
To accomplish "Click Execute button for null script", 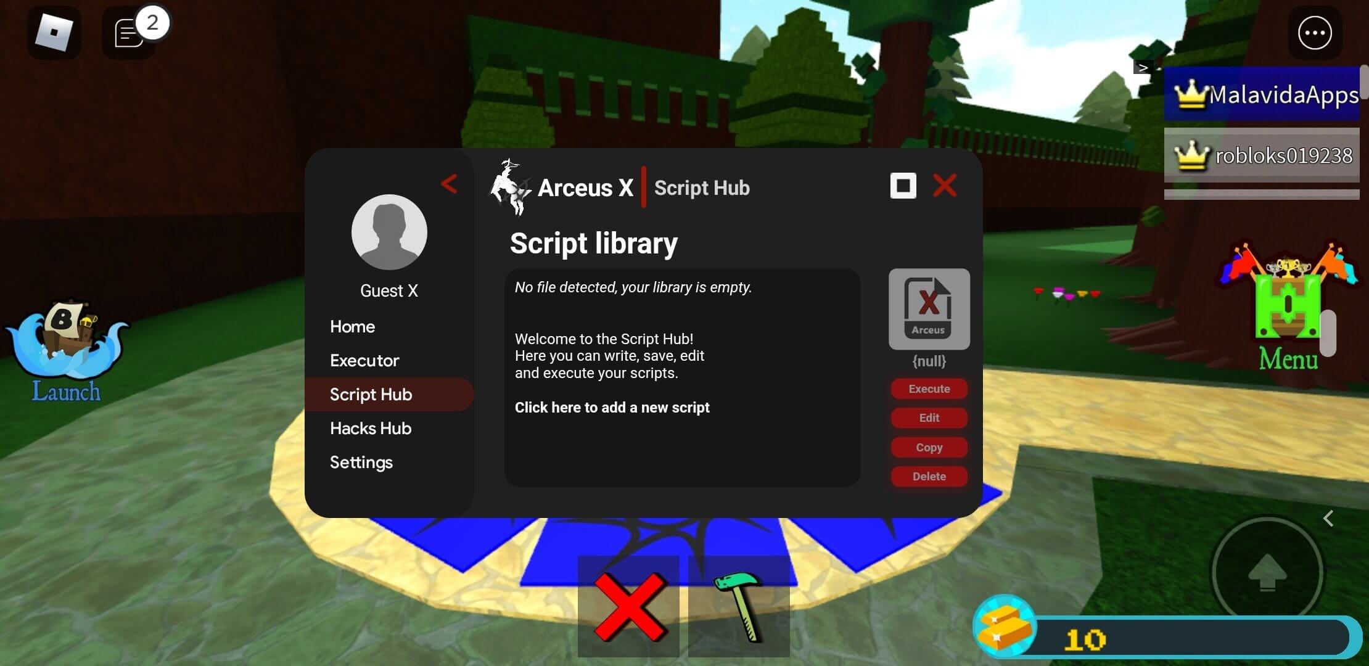I will click(x=929, y=389).
